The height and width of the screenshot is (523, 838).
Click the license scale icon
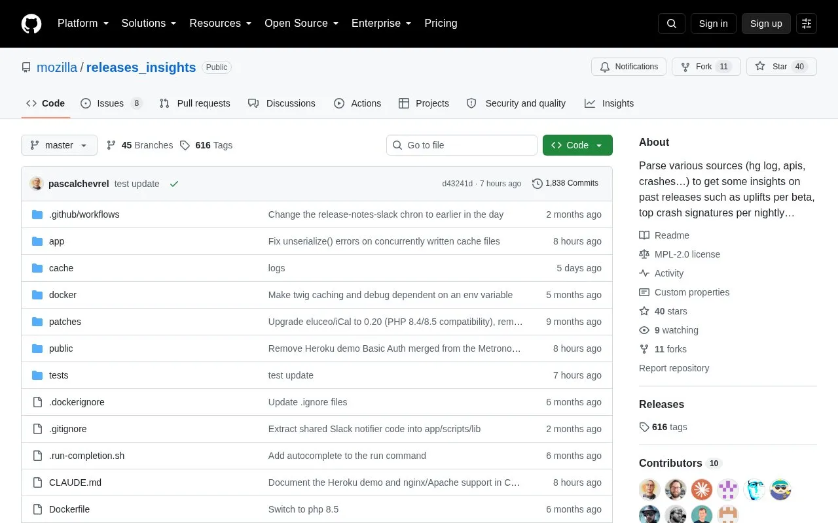pyautogui.click(x=644, y=254)
